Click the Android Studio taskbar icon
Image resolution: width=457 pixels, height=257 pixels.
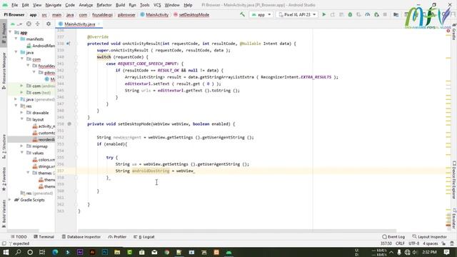[228, 252]
